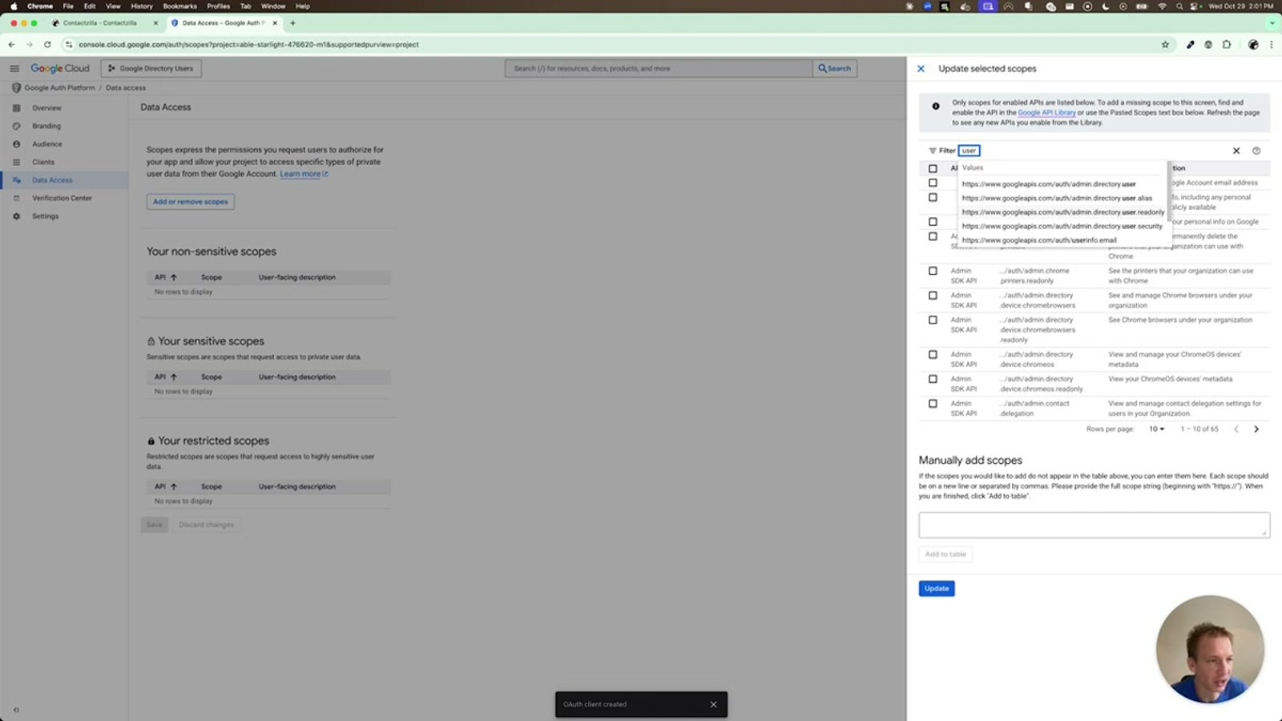Open the History menu
This screenshot has height=721, width=1282.
tap(142, 6)
